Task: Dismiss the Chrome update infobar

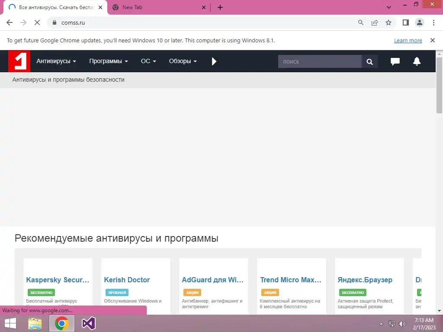Action: tap(433, 40)
